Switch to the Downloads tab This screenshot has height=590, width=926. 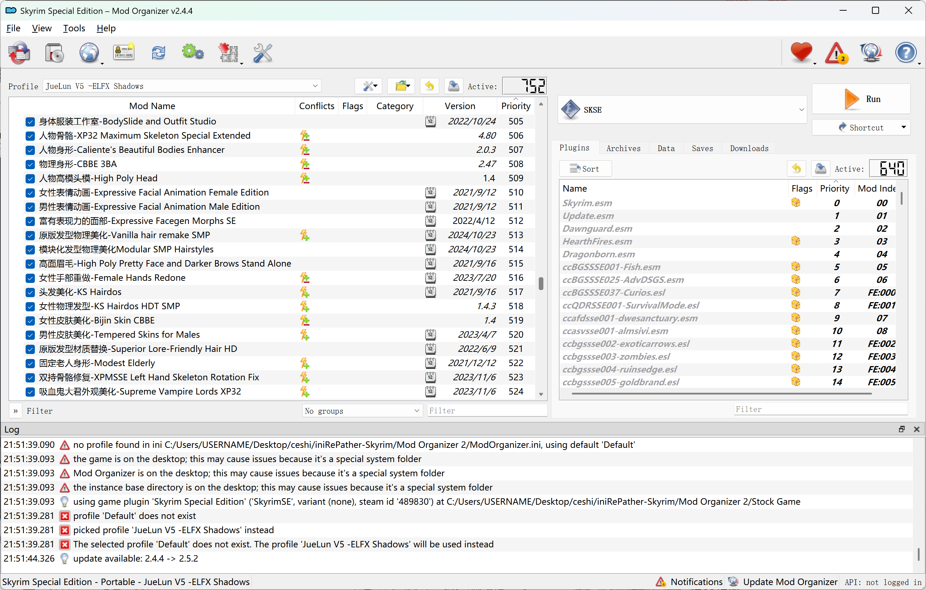(749, 148)
